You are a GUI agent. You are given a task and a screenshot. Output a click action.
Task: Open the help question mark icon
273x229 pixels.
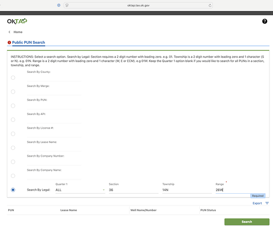click(264, 21)
